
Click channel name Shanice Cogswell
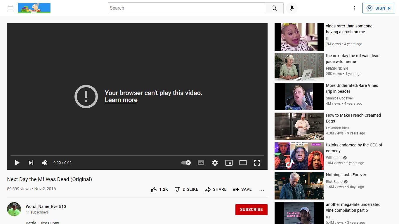point(340,98)
